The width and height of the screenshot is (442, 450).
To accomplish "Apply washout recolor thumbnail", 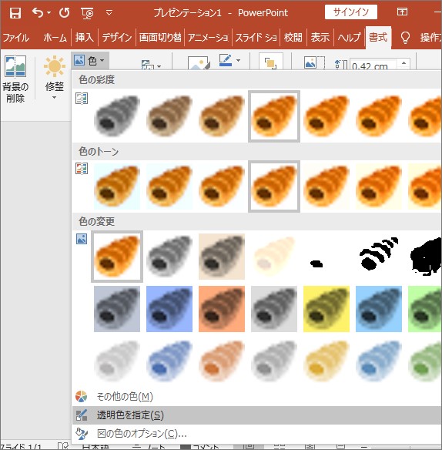I will (274, 257).
